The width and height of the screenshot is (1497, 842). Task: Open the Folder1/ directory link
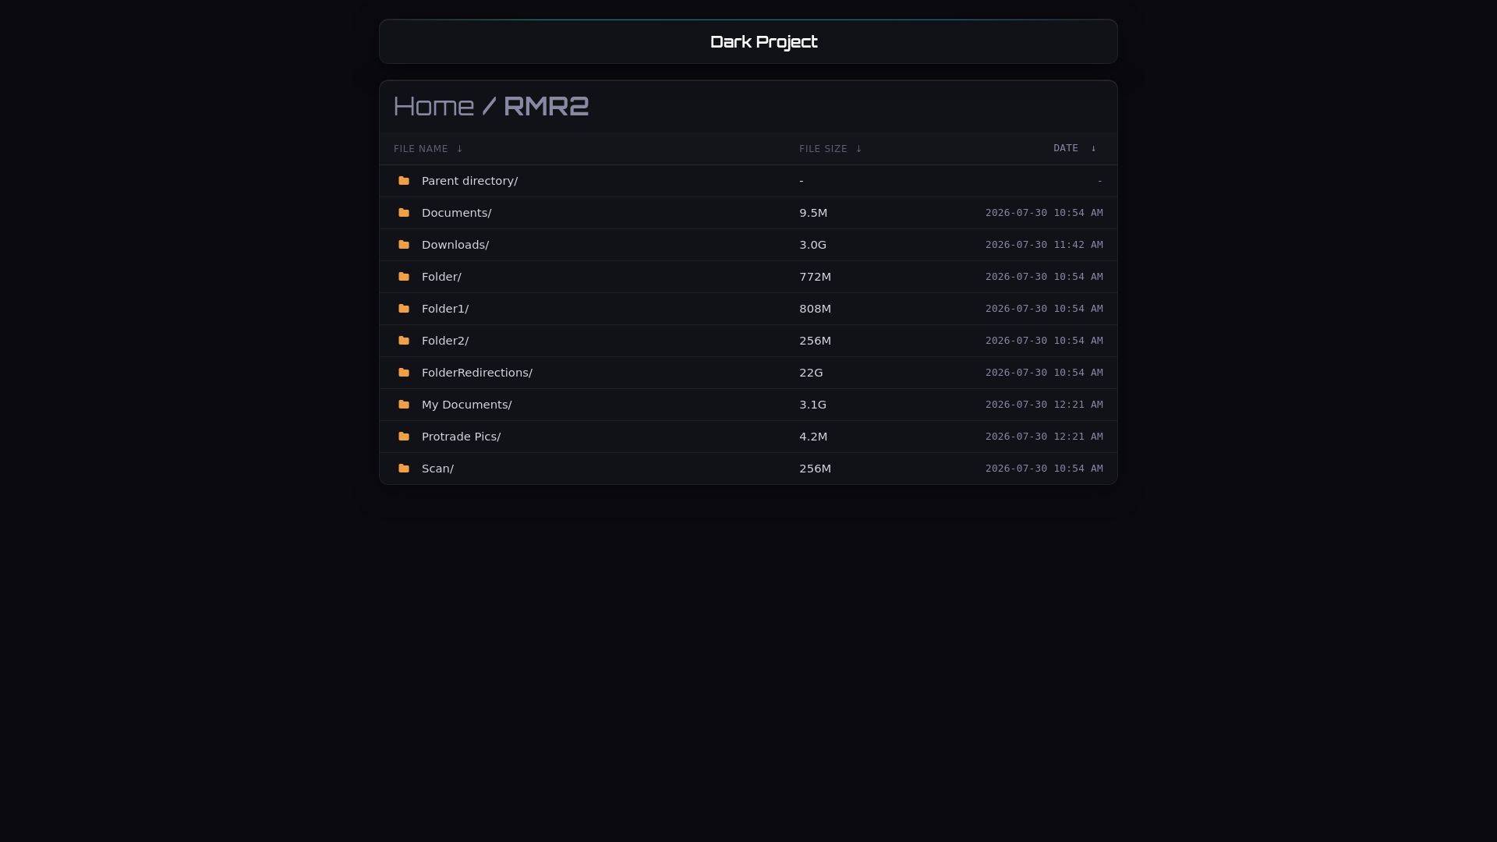445,309
